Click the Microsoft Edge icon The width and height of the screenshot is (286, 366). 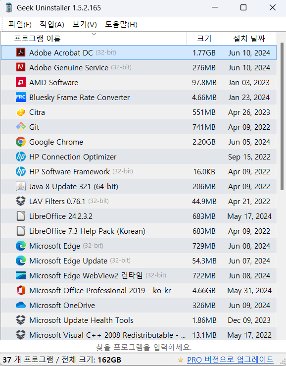pos(21,246)
